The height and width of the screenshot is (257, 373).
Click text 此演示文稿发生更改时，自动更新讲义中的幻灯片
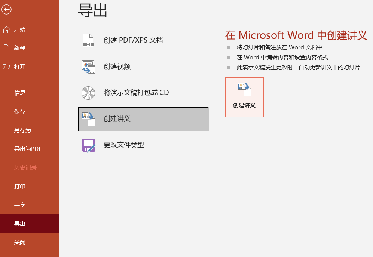299,68
